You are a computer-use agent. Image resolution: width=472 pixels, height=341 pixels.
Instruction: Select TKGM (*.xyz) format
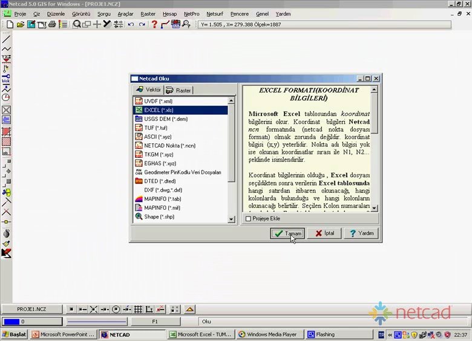(180, 154)
